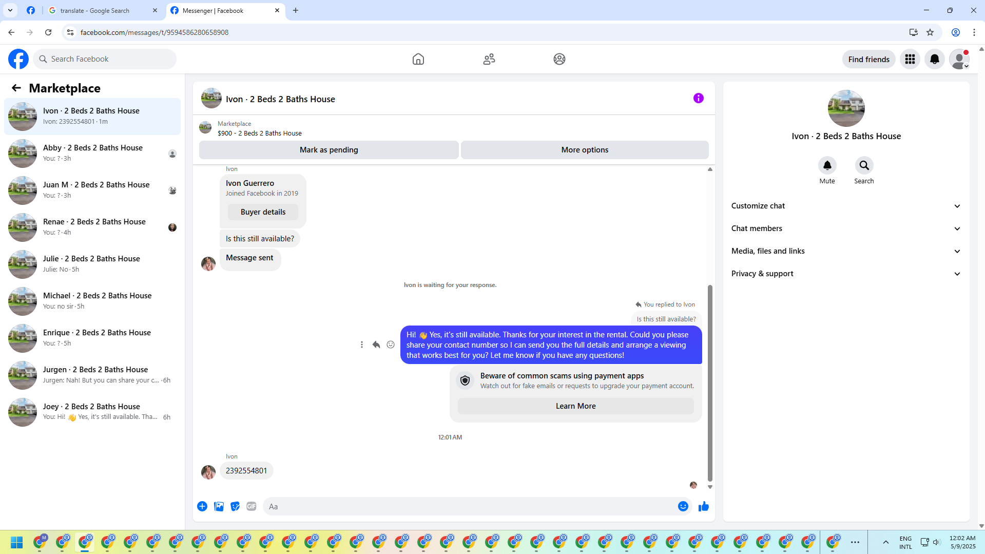Open the notifications bell
Viewport: 985px width, 554px height.
[935, 59]
